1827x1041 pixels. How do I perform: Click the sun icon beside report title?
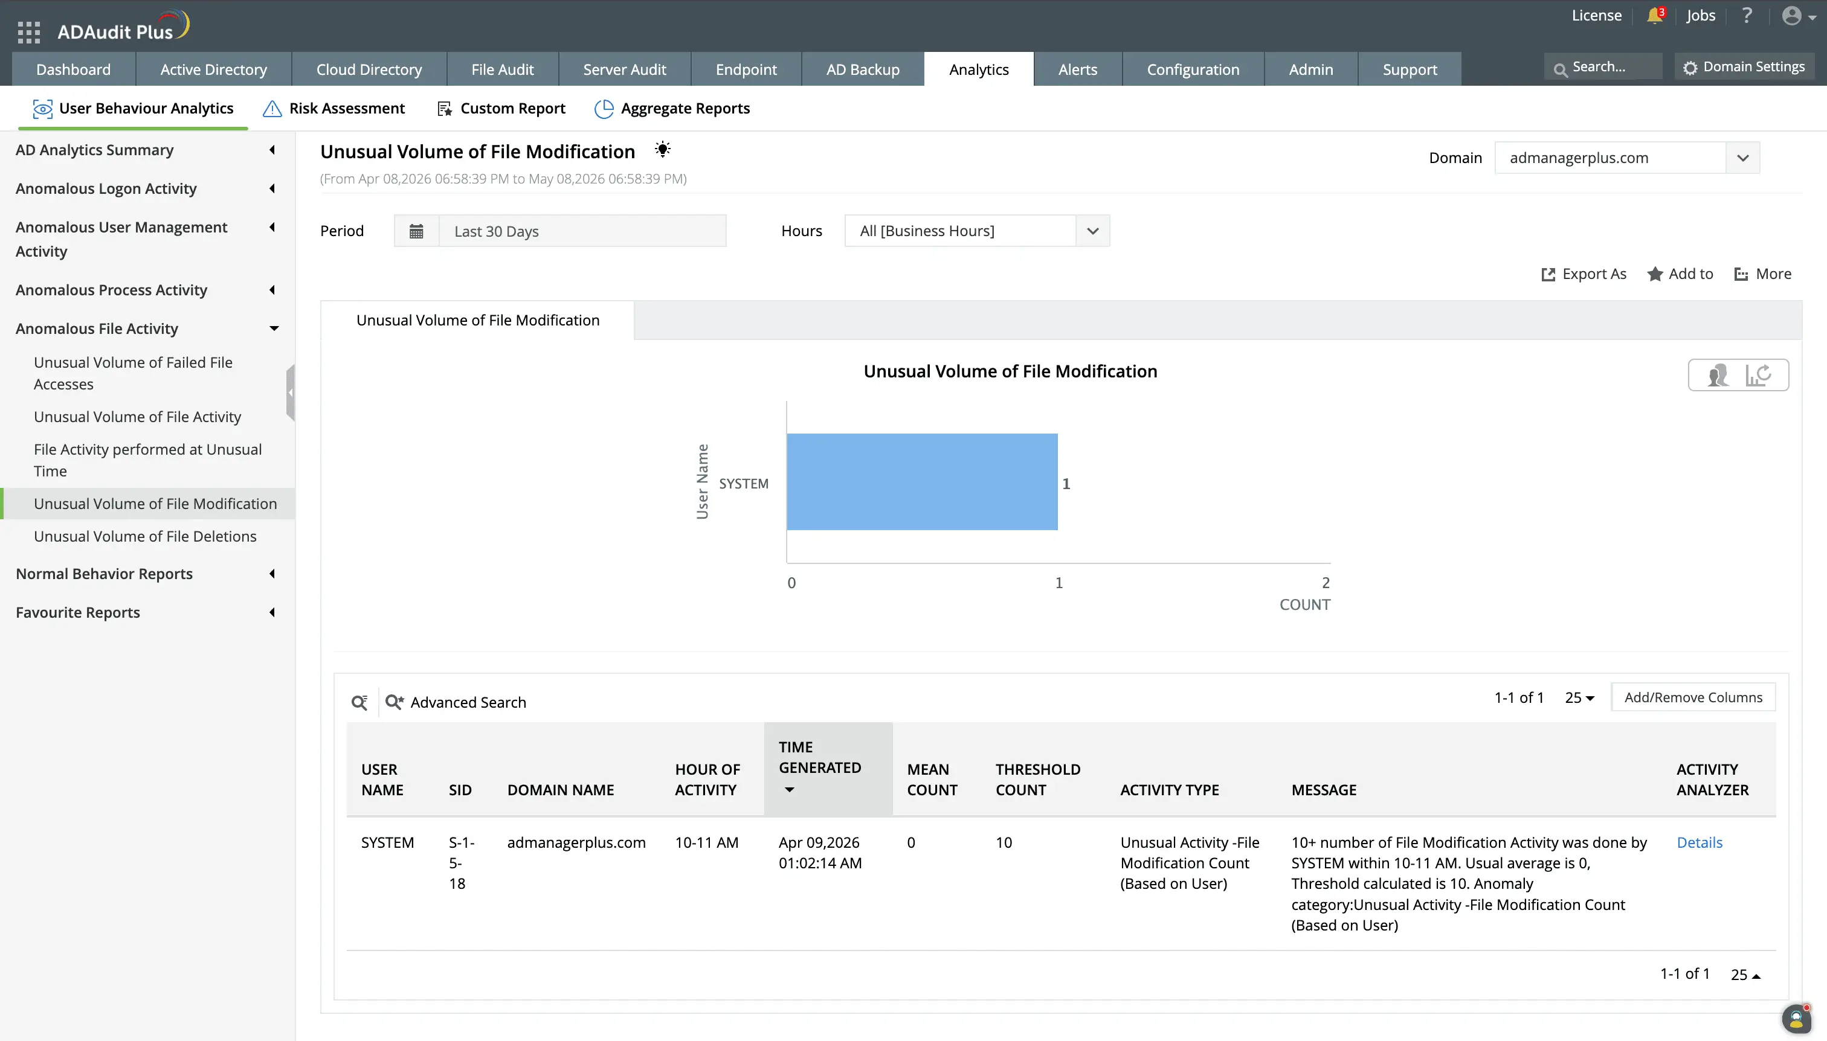tap(662, 149)
